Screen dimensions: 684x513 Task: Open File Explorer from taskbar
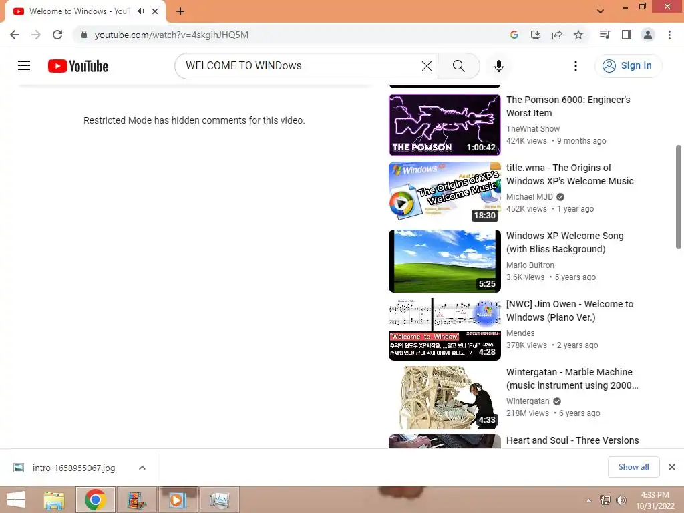pyautogui.click(x=54, y=500)
